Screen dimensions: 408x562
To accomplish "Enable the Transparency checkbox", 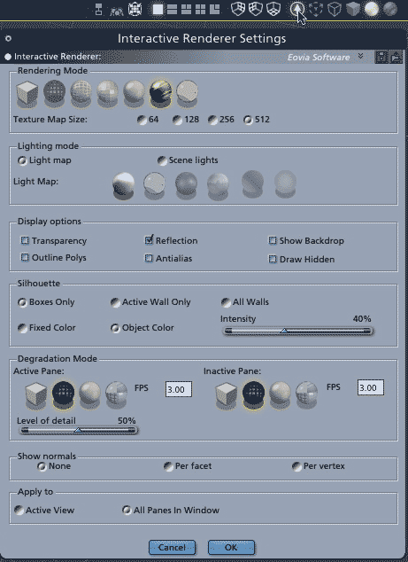I will pos(25,240).
